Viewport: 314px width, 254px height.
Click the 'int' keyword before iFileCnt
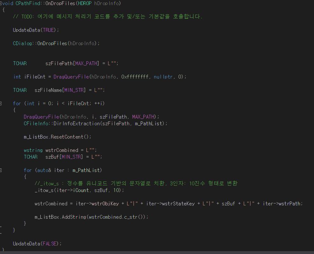(17, 77)
